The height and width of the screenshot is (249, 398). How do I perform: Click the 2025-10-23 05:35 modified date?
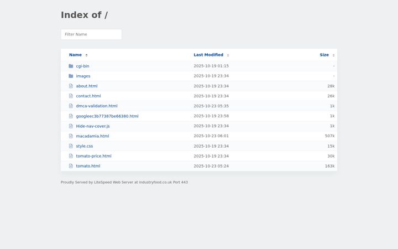[x=211, y=106]
